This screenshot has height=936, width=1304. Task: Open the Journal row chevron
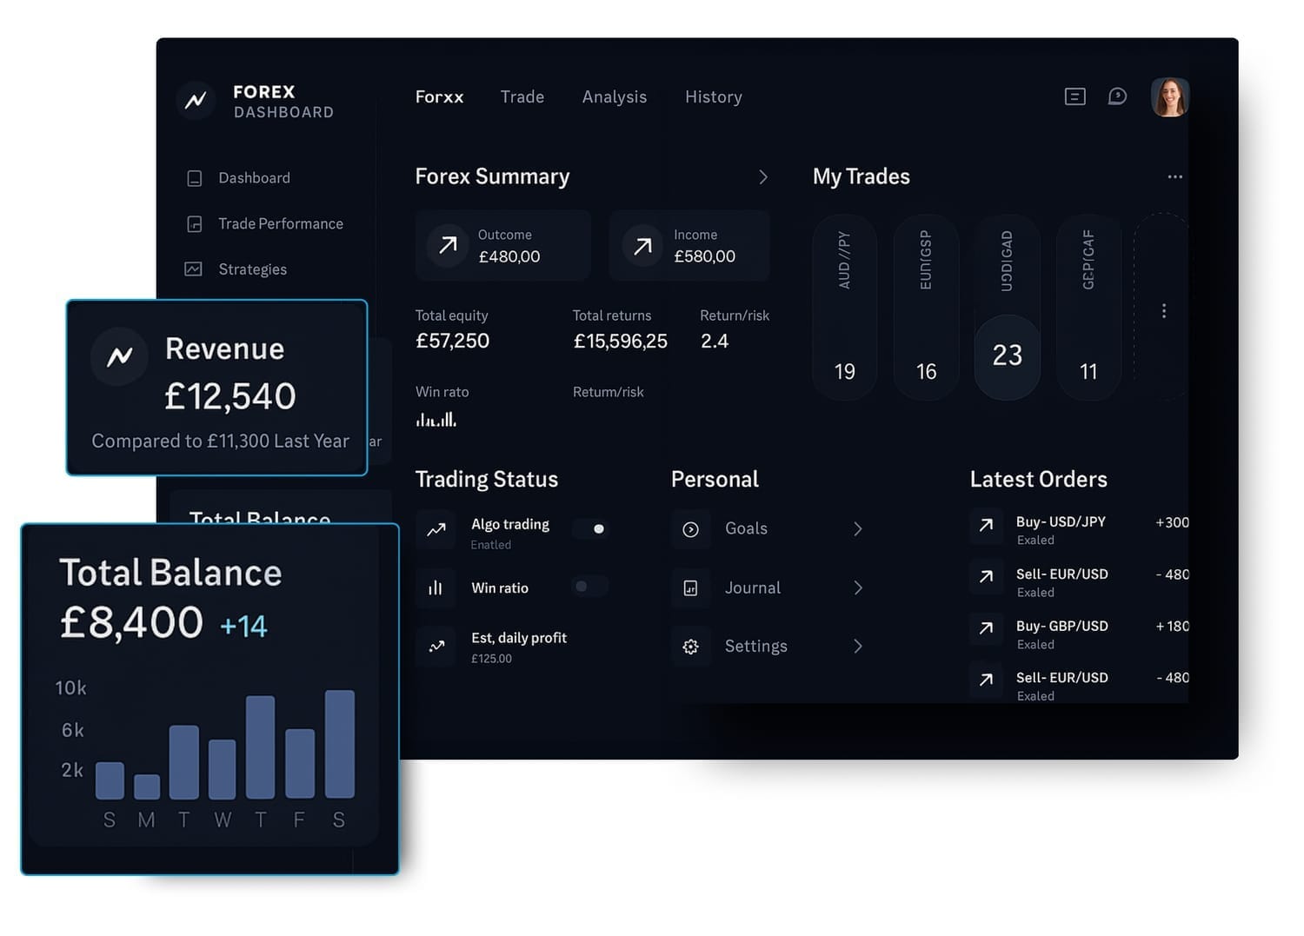(x=857, y=588)
